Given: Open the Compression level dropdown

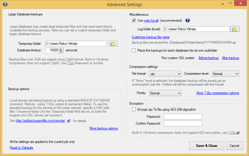Looking at the screenshot, I should [x=225, y=74].
